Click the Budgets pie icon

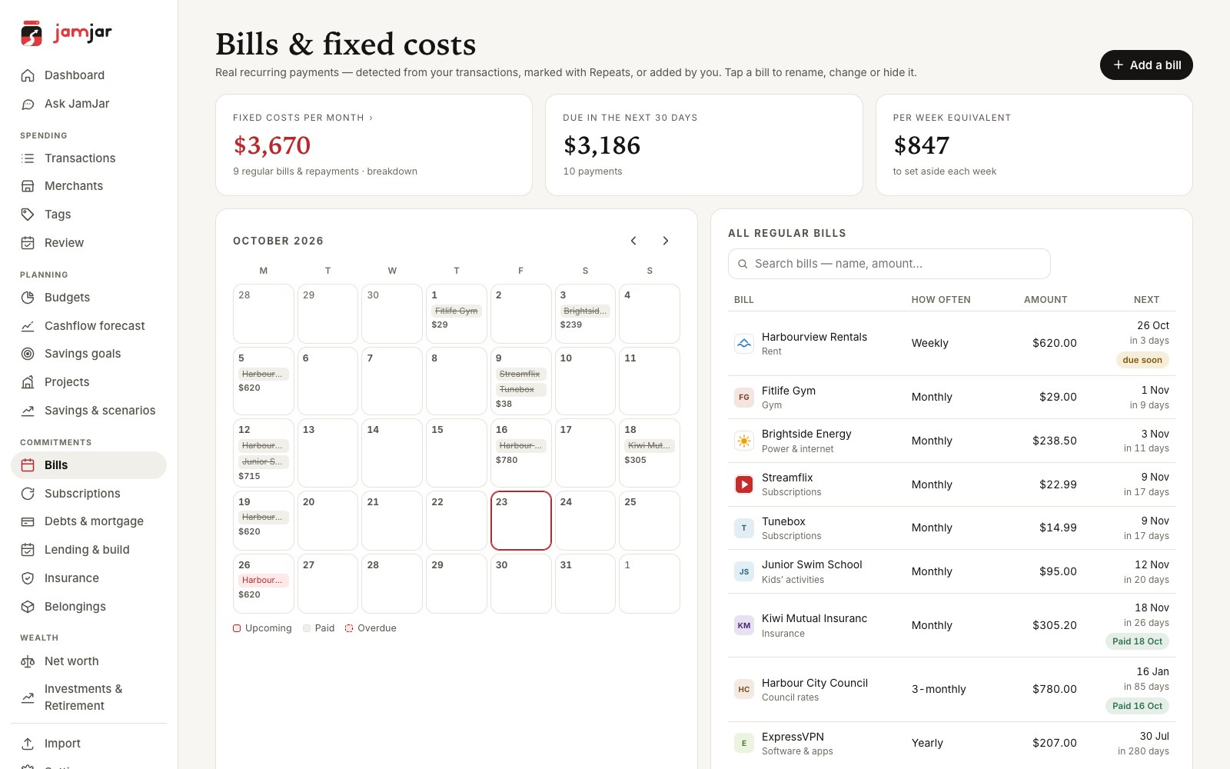point(28,298)
